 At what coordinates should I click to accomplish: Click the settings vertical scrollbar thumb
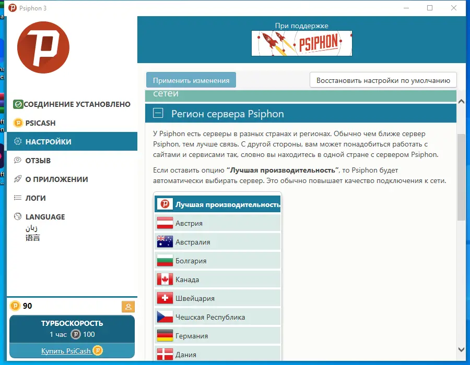coord(461,177)
